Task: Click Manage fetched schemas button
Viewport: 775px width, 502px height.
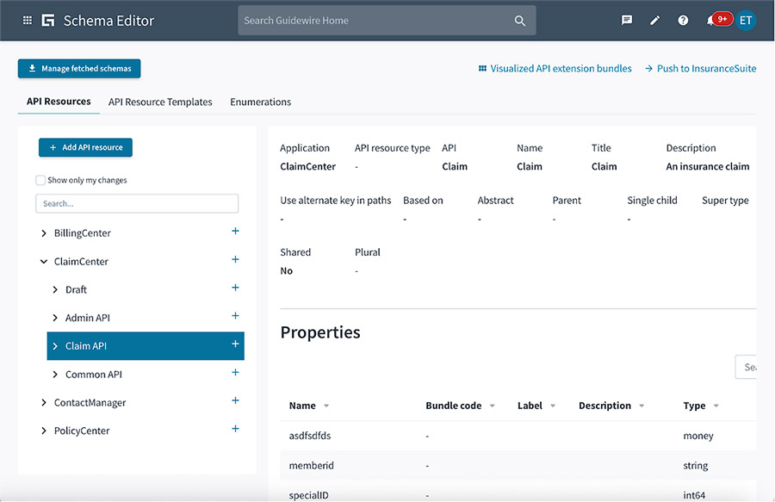Action: point(78,68)
